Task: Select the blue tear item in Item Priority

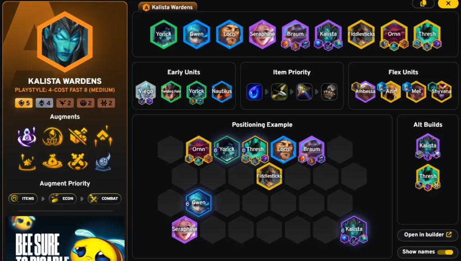Action: point(254,92)
